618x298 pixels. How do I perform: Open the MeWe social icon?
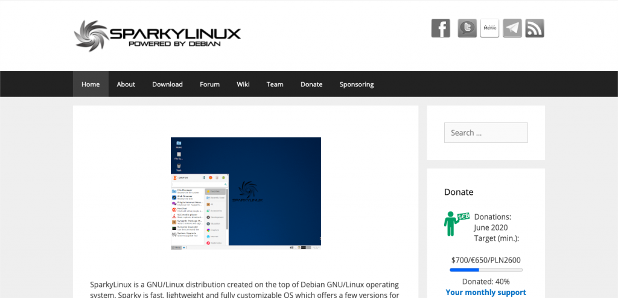pos(489,28)
